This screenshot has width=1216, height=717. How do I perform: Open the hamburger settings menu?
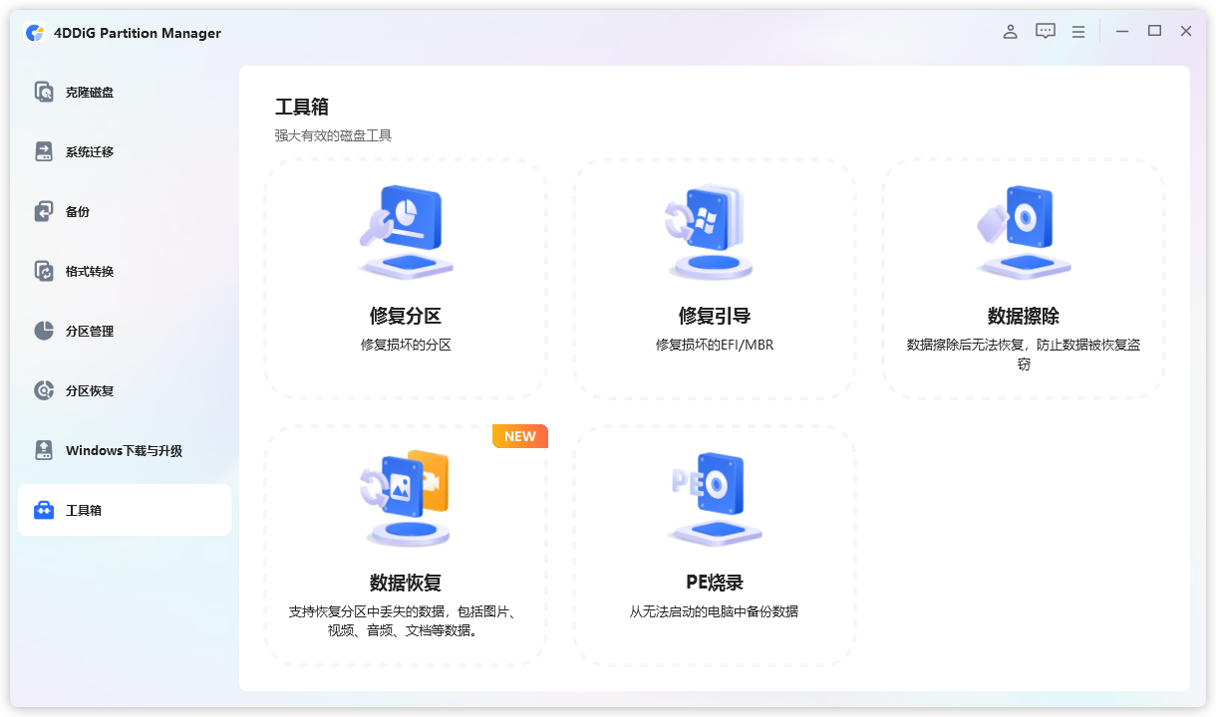(1077, 31)
